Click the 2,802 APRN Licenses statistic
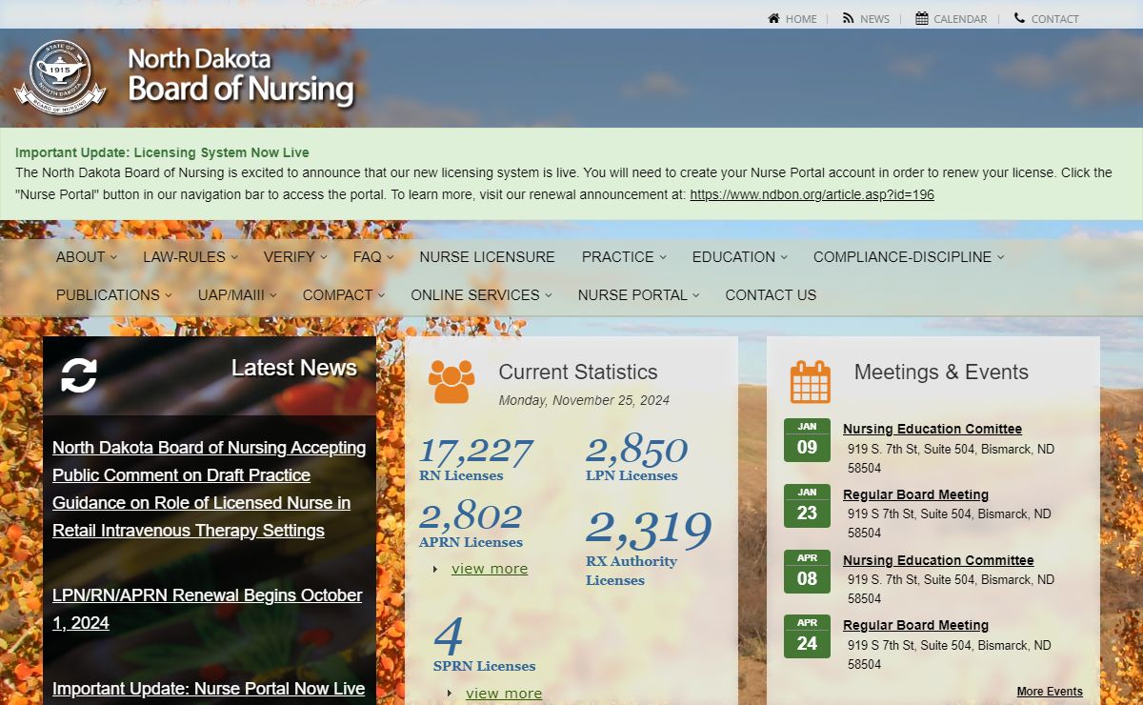 471,526
